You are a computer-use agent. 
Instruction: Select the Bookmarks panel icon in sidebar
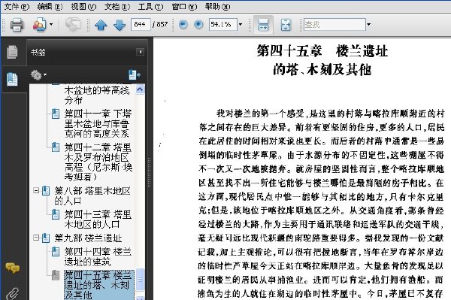click(12, 79)
